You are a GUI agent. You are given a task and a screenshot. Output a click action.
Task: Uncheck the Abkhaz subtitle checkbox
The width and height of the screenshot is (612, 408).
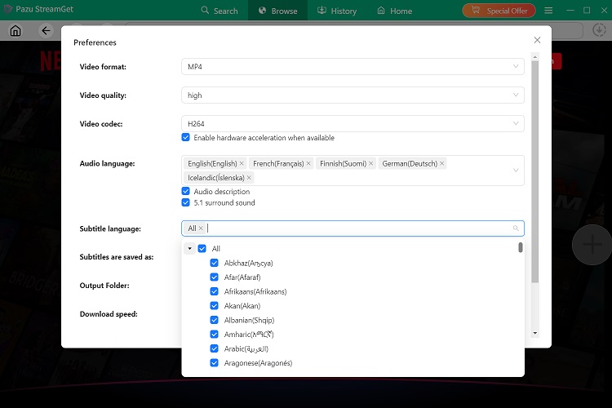(215, 263)
